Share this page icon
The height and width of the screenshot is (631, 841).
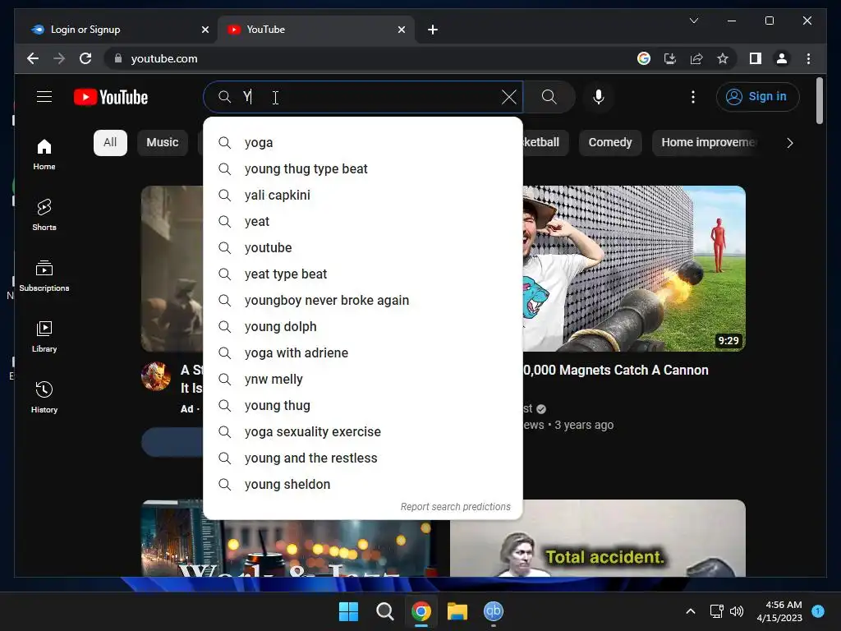click(696, 58)
